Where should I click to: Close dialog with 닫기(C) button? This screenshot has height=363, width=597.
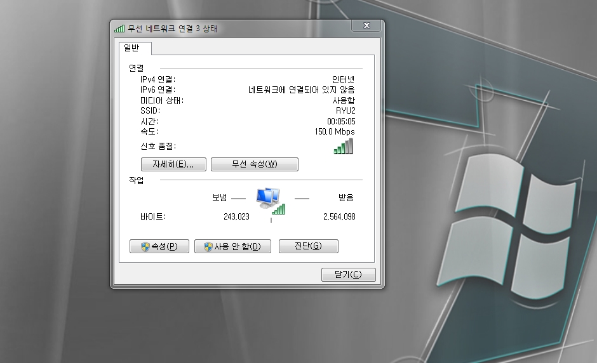349,274
